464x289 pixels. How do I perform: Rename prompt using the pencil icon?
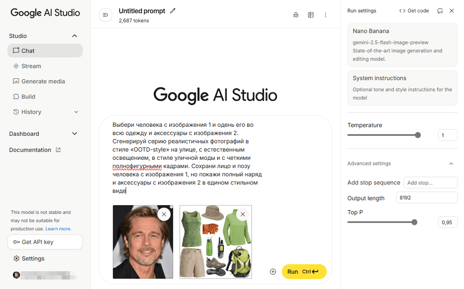[173, 11]
